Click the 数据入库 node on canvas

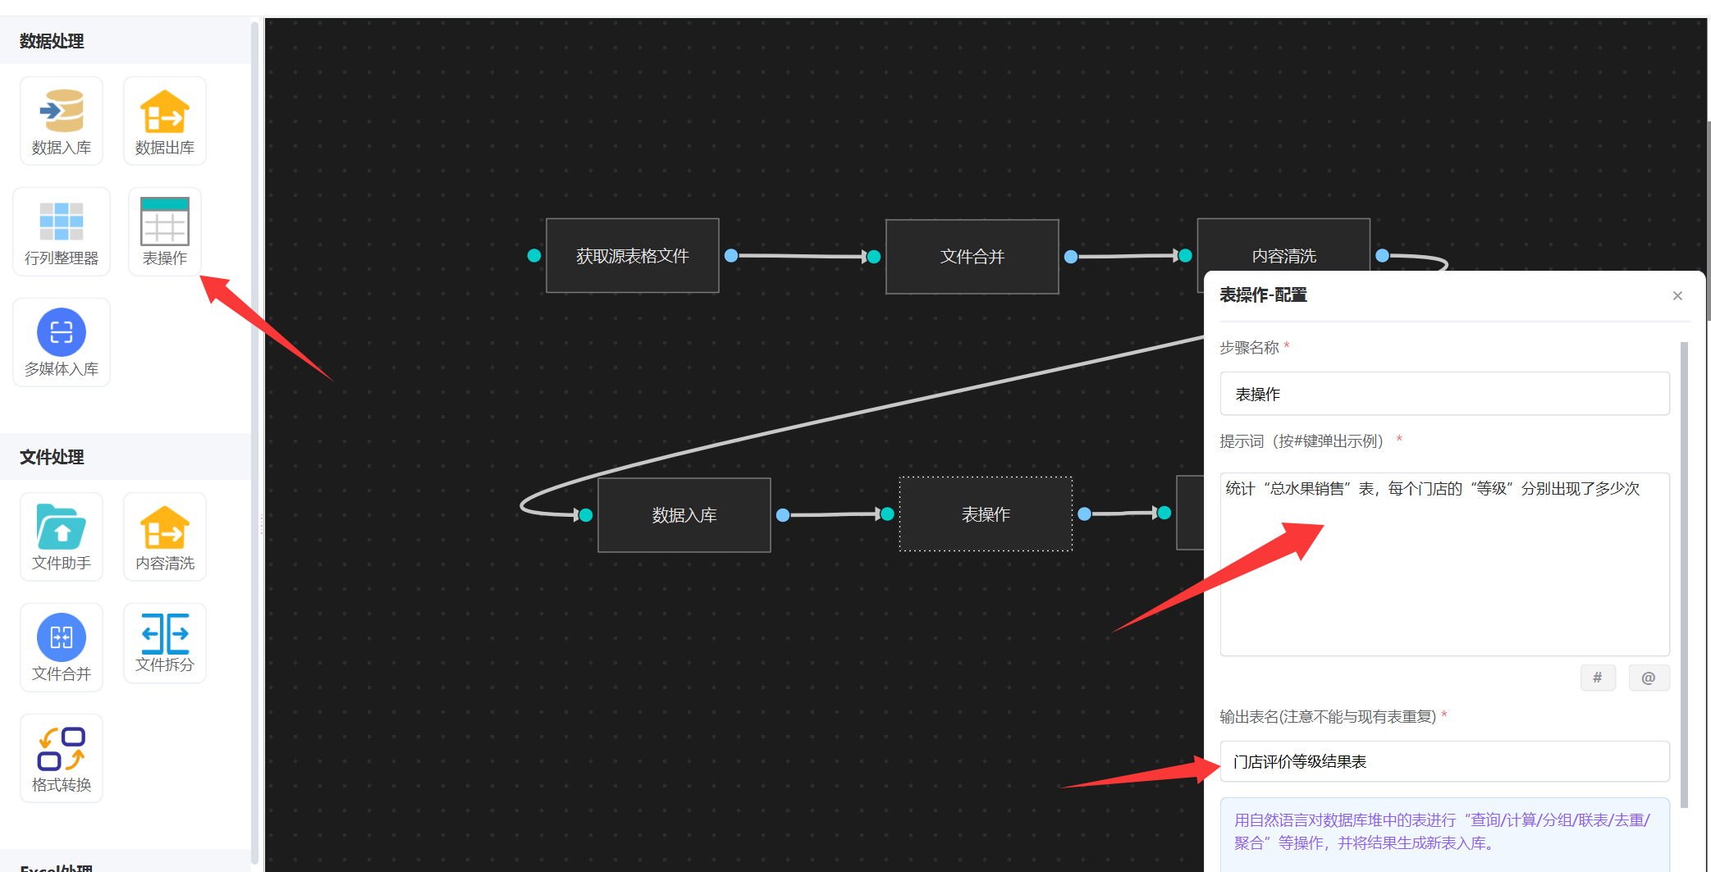(684, 515)
